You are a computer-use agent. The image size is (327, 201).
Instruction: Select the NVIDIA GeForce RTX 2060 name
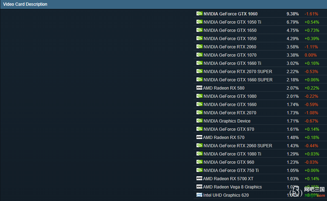point(230,47)
